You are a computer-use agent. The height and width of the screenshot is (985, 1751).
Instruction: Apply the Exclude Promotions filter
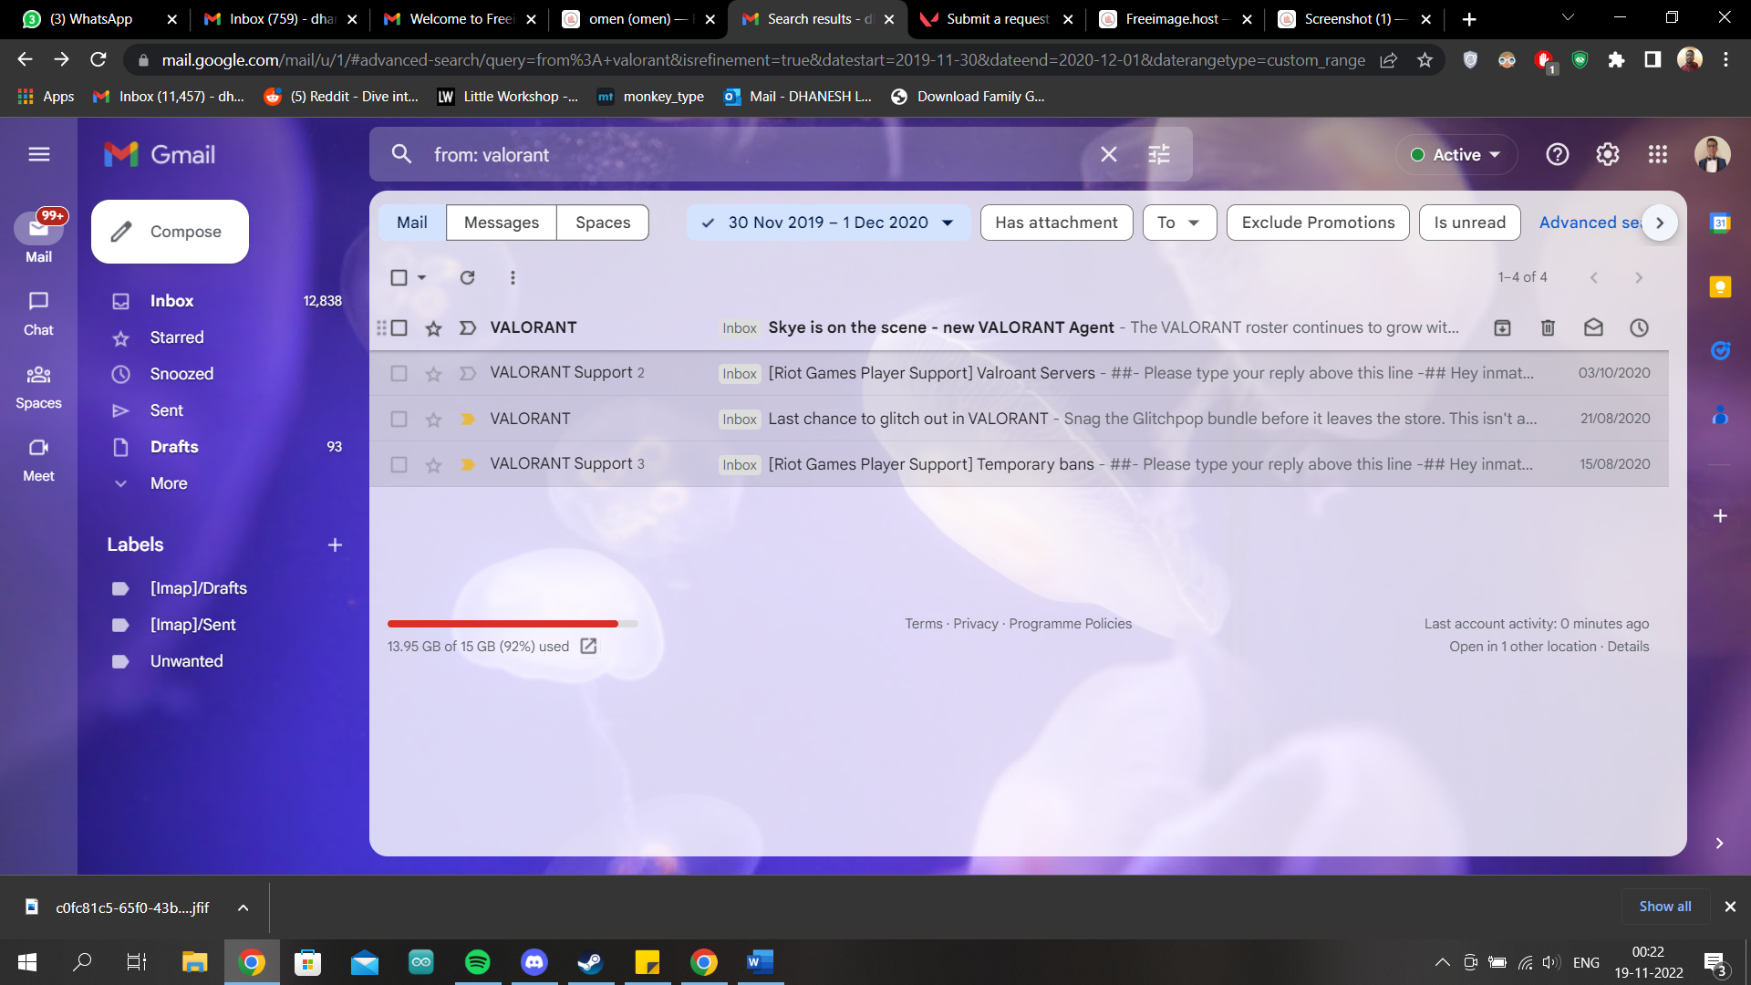pyautogui.click(x=1318, y=223)
